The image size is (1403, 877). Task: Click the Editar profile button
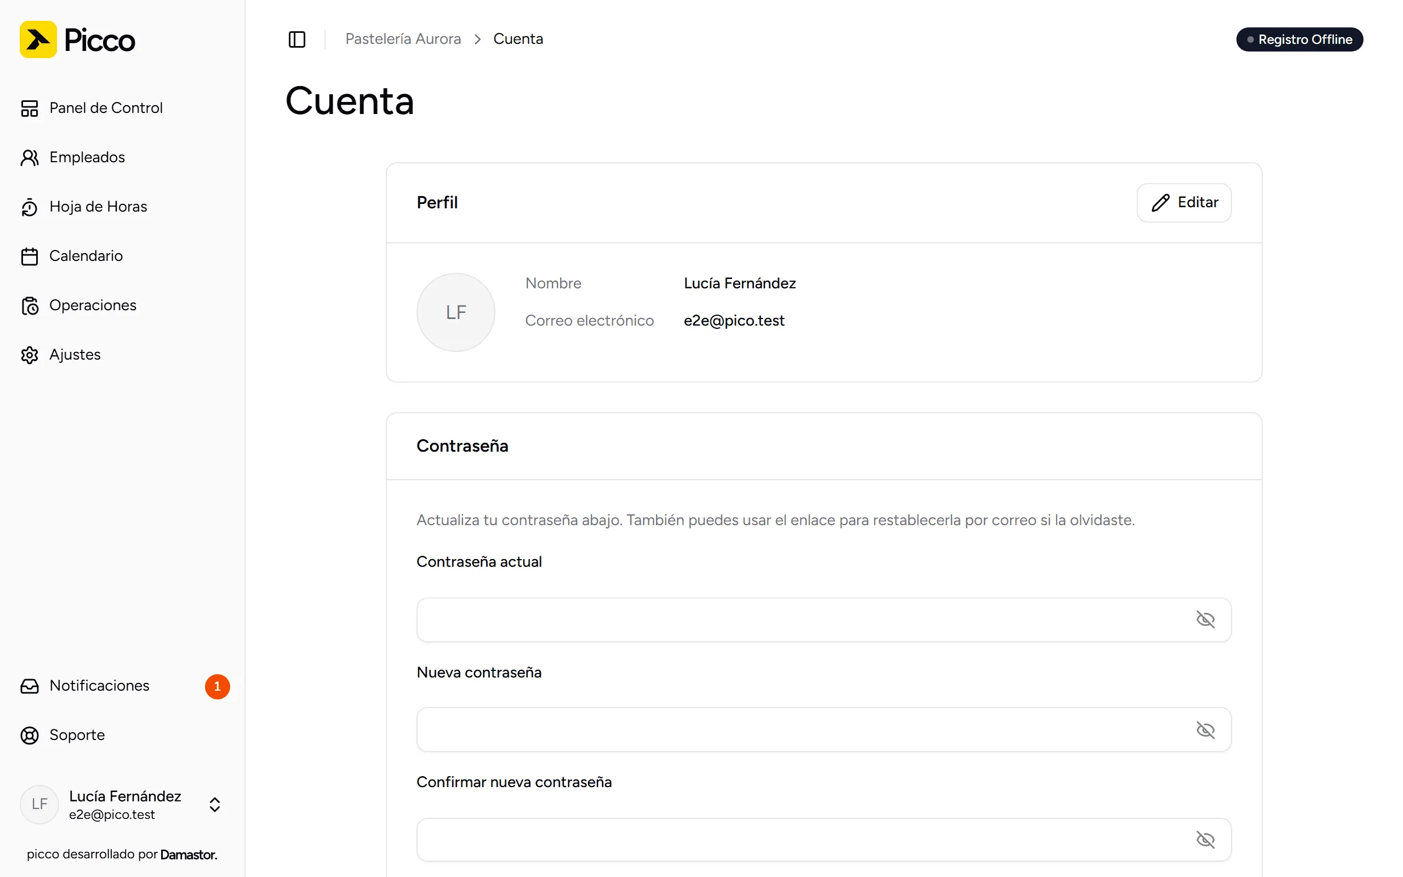pos(1184,202)
